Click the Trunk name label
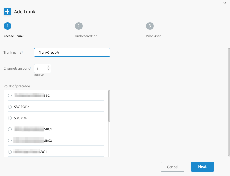Screen dimensions: 230x176 click(13, 53)
